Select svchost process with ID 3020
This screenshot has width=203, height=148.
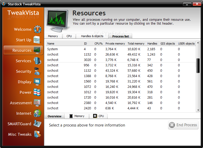121,60
